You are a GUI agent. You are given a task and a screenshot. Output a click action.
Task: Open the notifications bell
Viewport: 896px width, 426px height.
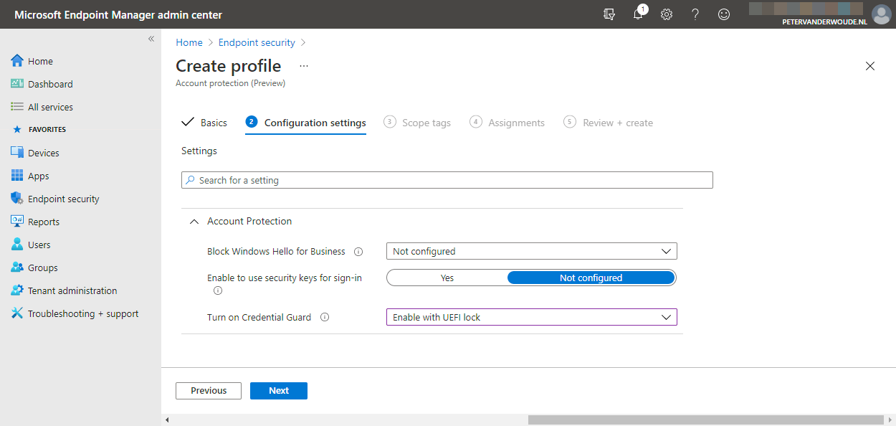click(x=638, y=14)
